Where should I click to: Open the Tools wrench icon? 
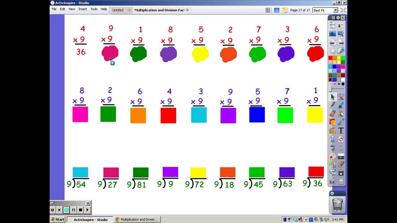pos(341,97)
